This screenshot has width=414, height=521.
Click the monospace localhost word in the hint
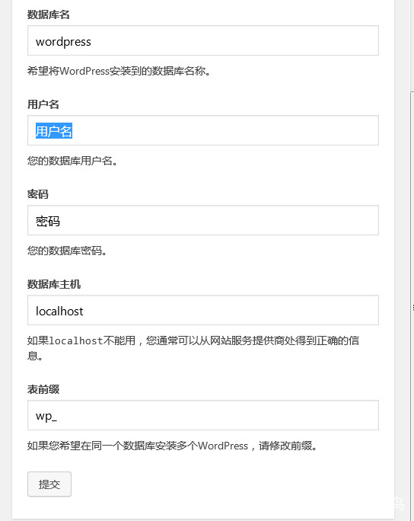coord(76,340)
